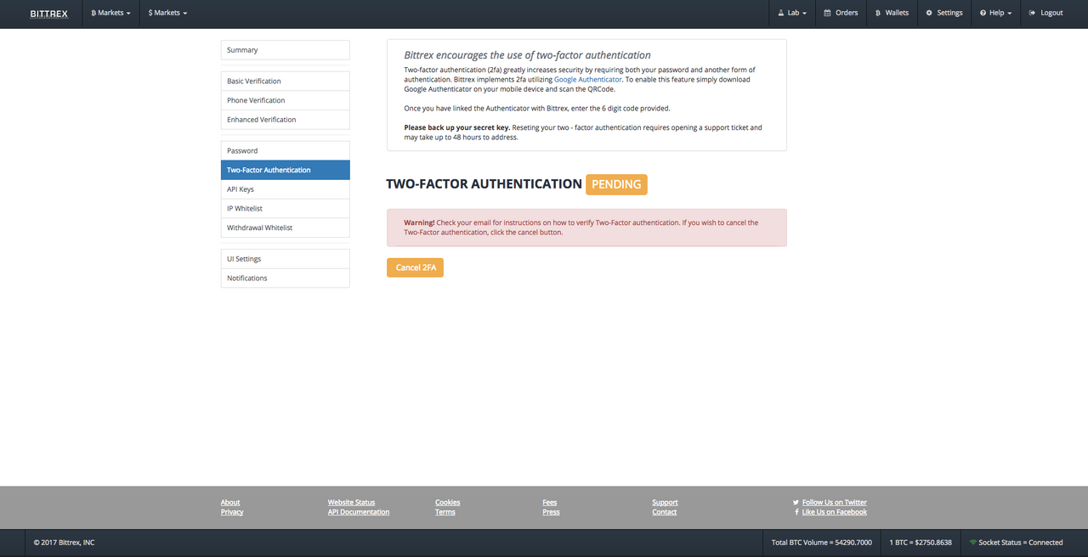Viewport: 1088px width, 557px height.
Task: Go to Orders page
Action: coord(841,14)
